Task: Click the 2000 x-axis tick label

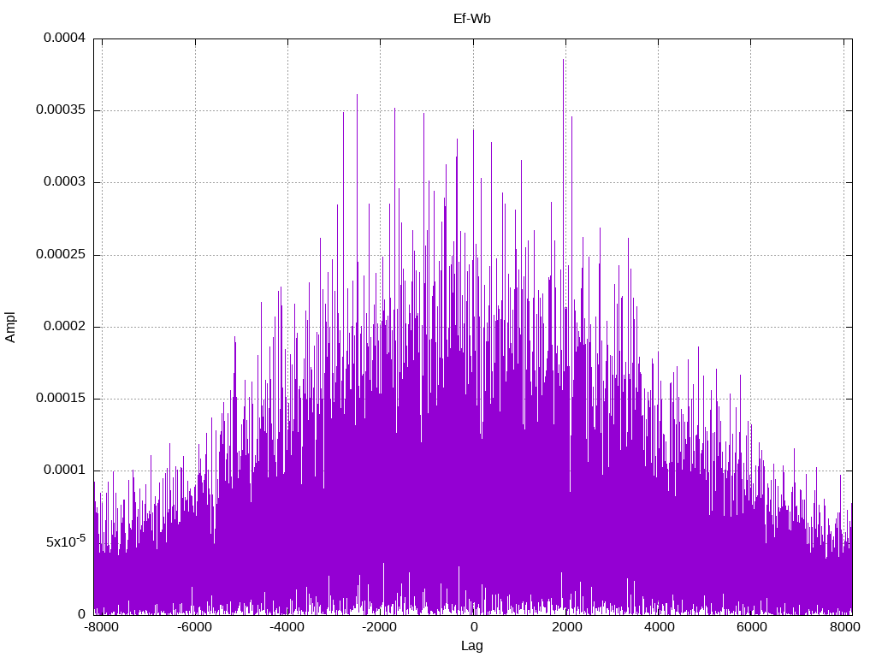Action: tap(567, 627)
